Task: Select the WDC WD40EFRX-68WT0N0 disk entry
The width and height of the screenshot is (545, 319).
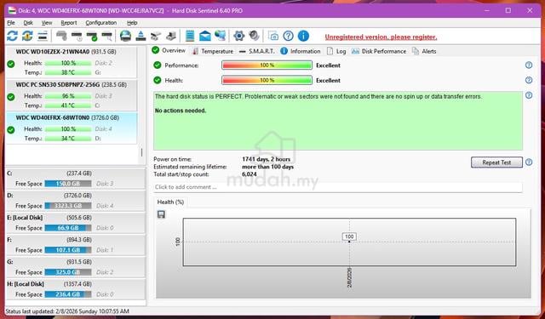Action: [72, 128]
